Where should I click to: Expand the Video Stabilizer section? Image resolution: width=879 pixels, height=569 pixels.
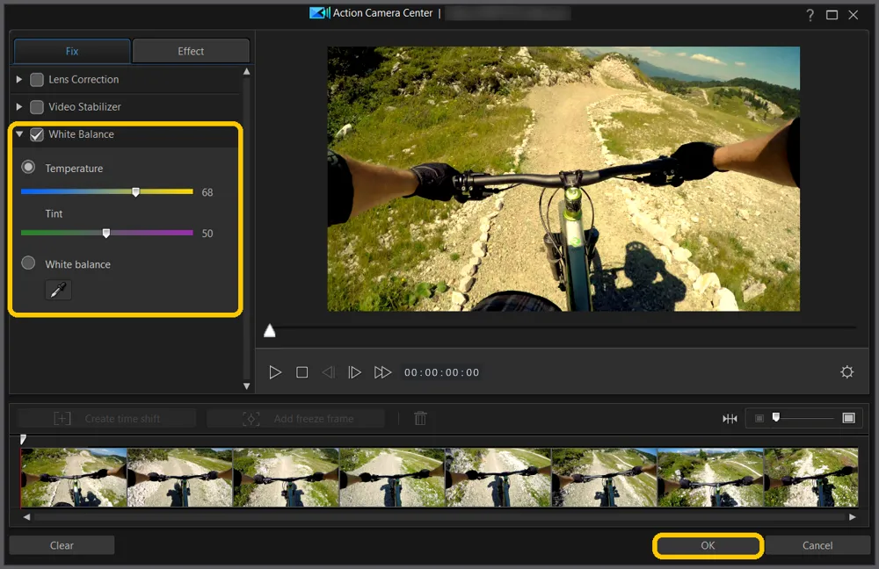click(x=19, y=107)
